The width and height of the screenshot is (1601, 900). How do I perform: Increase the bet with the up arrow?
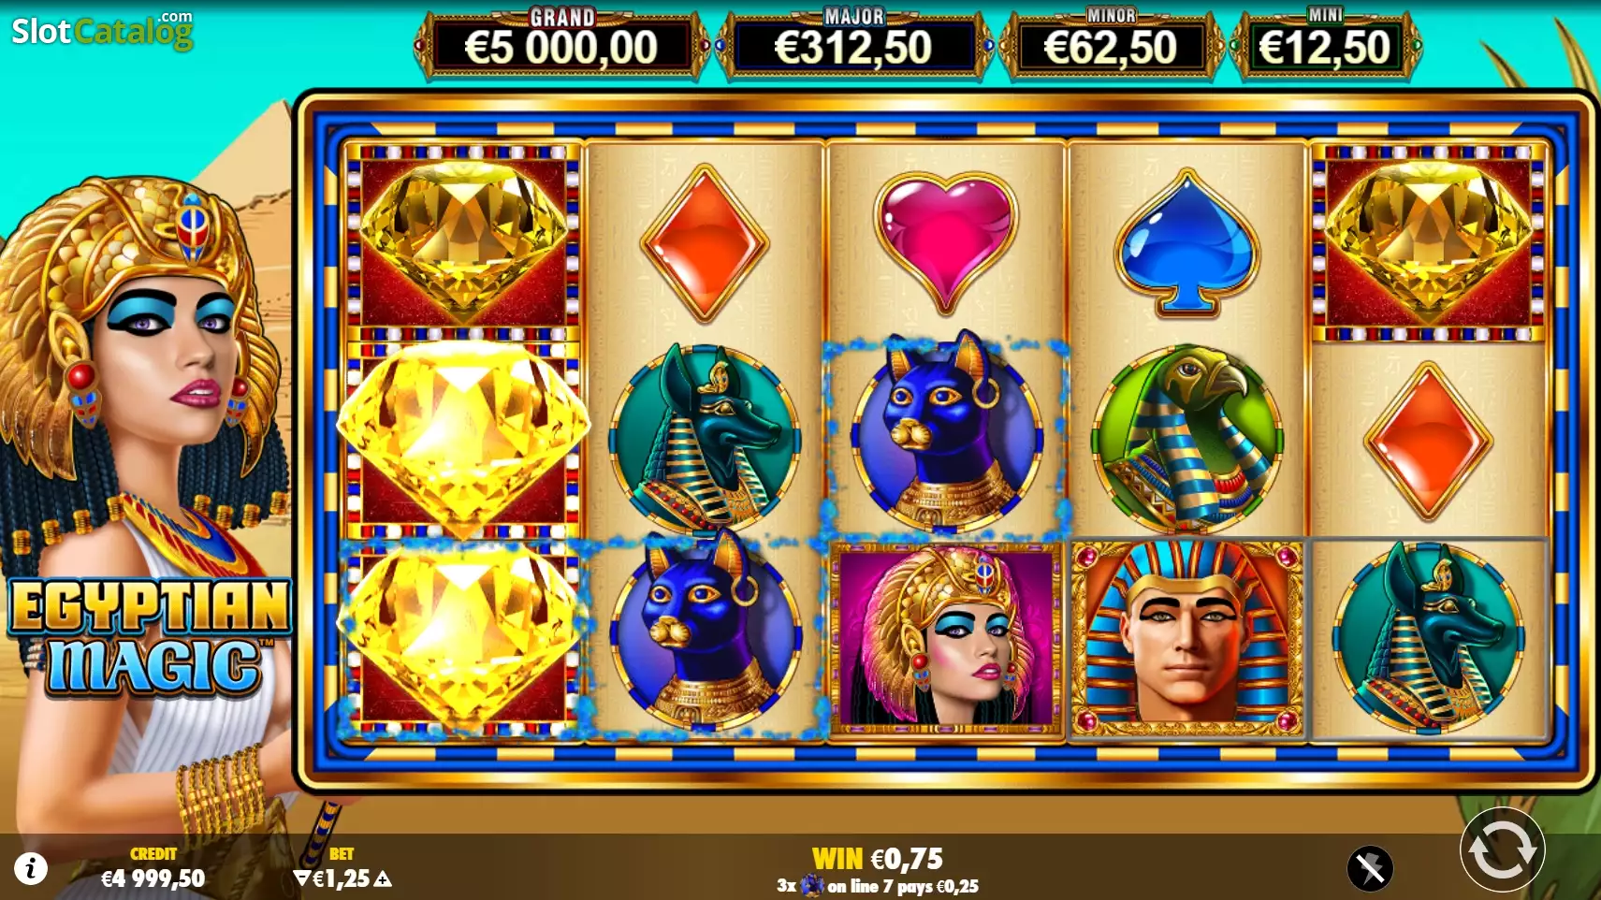pyautogui.click(x=383, y=878)
